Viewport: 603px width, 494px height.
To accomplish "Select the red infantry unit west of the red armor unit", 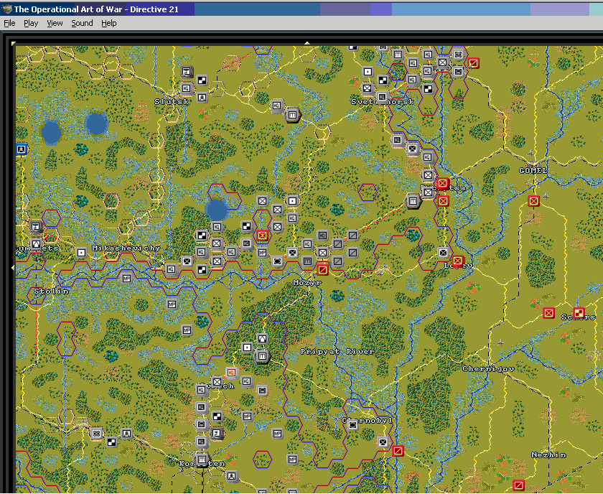I will [548, 313].
